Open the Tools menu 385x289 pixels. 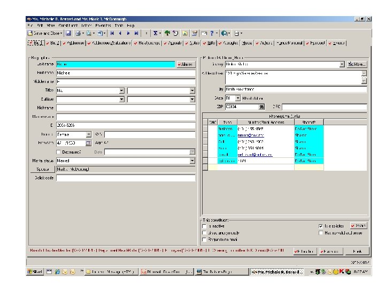[119, 26]
